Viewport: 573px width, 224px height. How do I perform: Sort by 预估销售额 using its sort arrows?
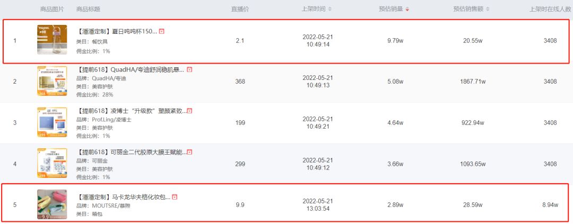coord(488,9)
